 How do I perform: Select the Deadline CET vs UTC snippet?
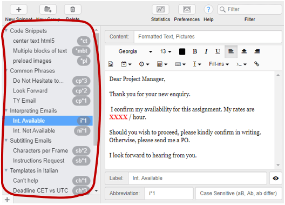point(48,190)
